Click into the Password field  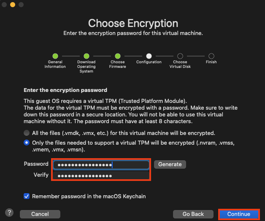coord(100,164)
